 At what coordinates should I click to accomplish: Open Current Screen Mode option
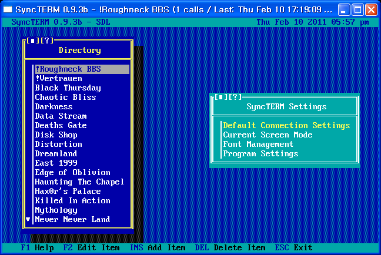[x=268, y=135]
